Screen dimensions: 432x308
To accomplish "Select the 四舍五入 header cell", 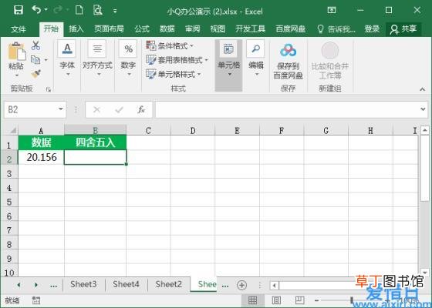I will pos(96,142).
